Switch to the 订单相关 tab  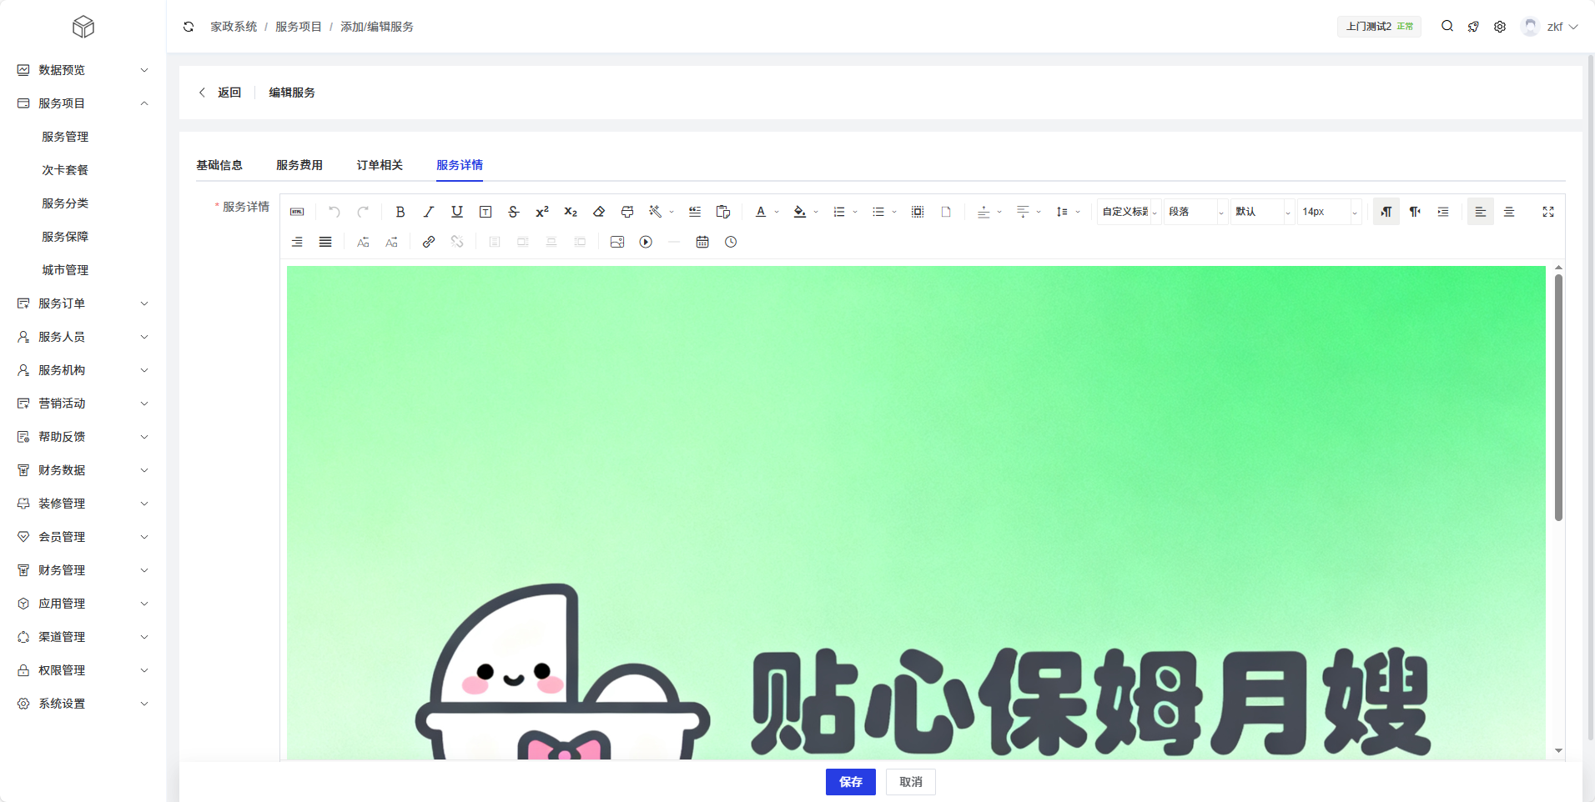tap(380, 165)
